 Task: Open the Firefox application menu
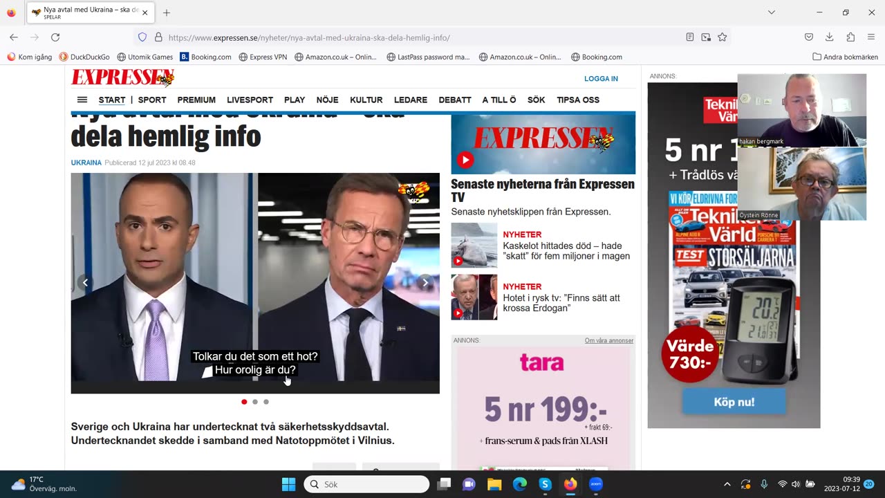click(x=871, y=37)
